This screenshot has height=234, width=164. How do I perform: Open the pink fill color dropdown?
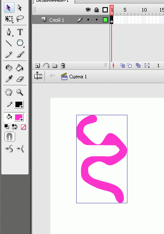tap(19, 117)
